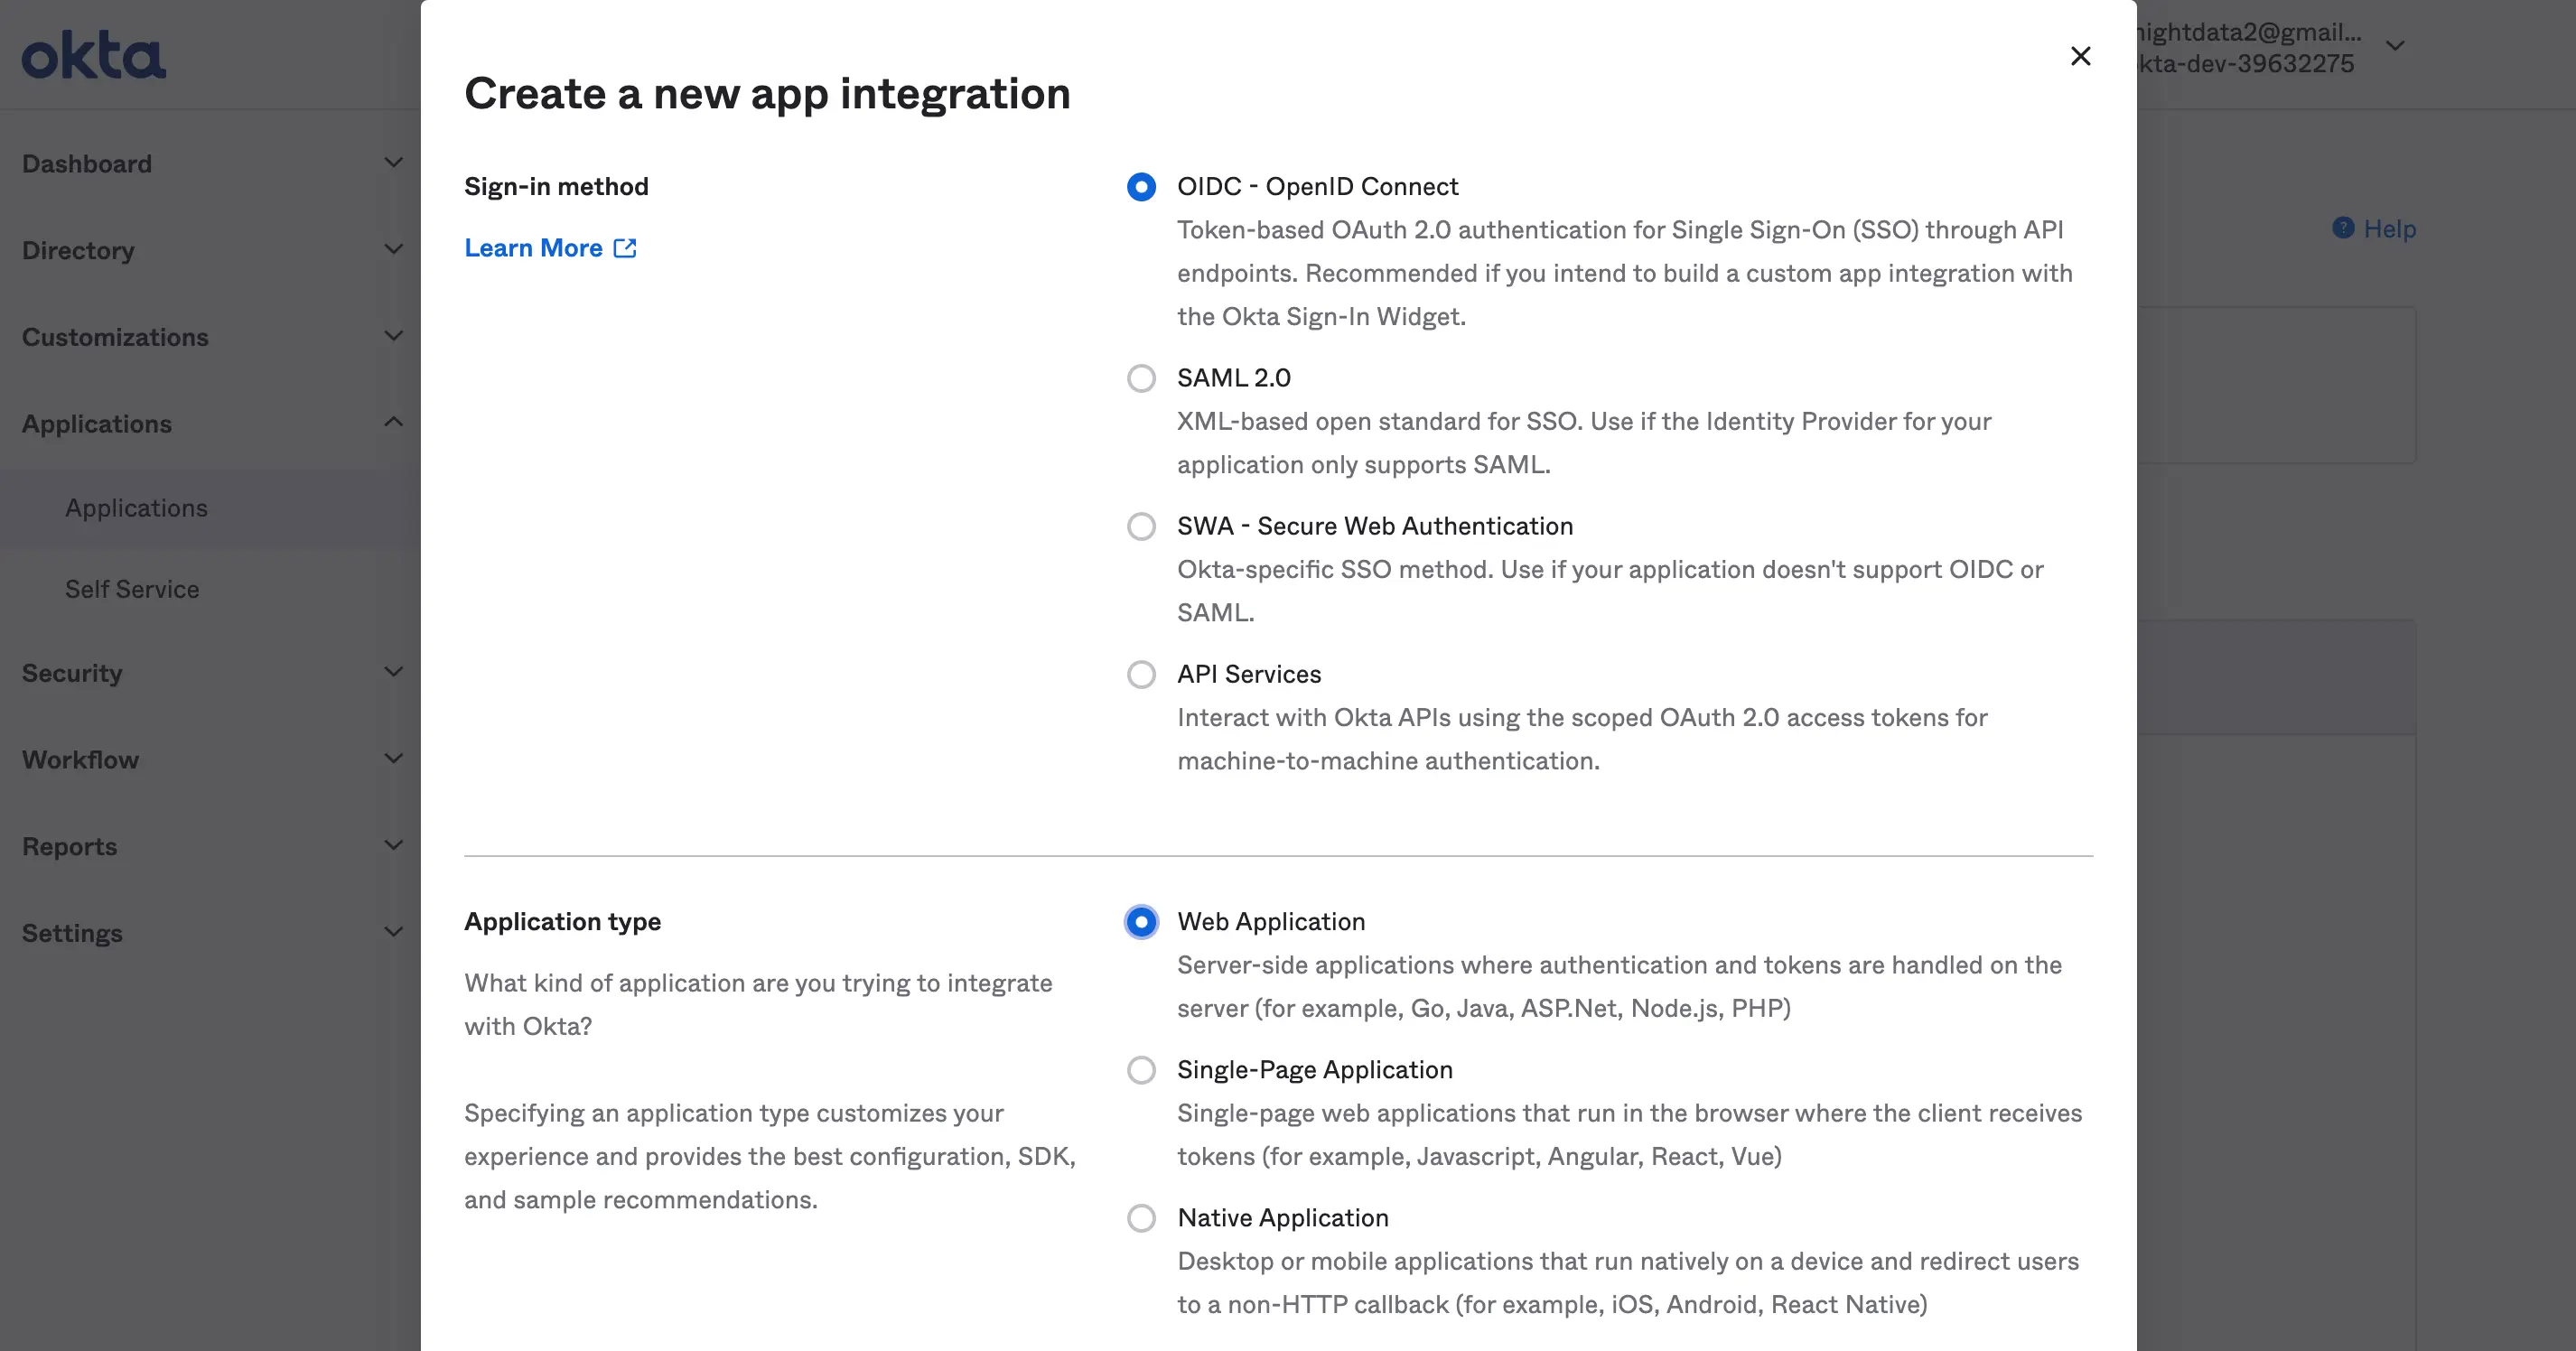Select API Services sign-in method
Screen dimensions: 2576x1351
[1141, 674]
